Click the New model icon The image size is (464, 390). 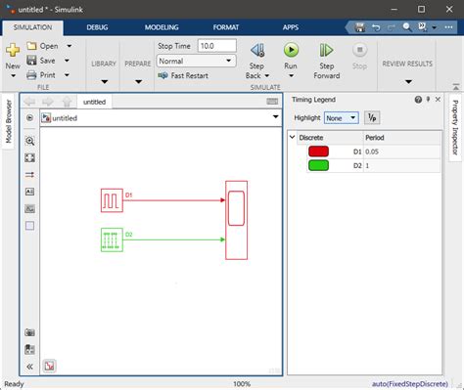pos(13,50)
